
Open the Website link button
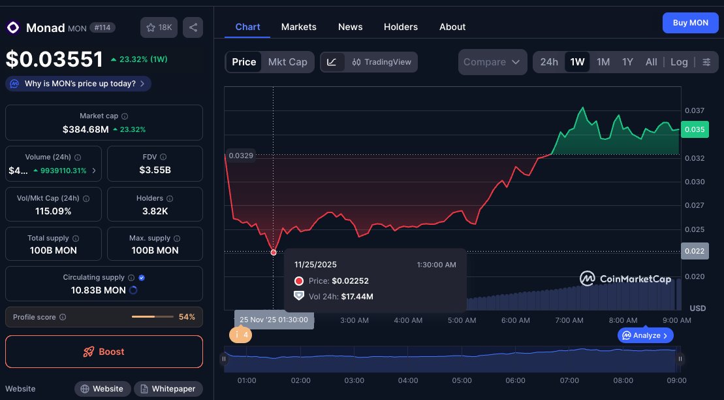102,389
